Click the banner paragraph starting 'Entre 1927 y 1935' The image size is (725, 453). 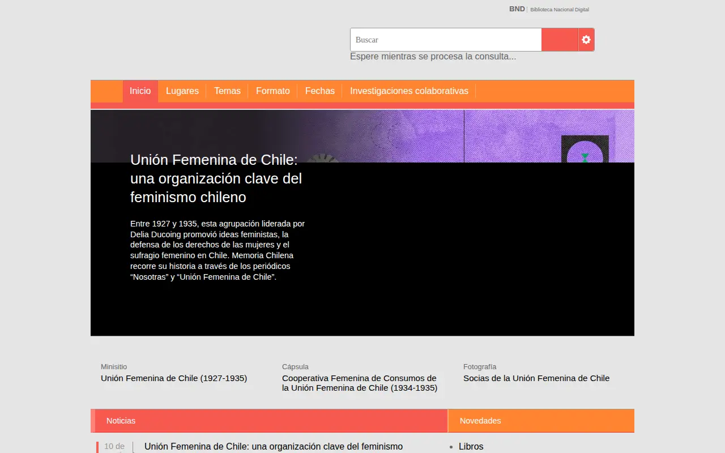click(217, 250)
